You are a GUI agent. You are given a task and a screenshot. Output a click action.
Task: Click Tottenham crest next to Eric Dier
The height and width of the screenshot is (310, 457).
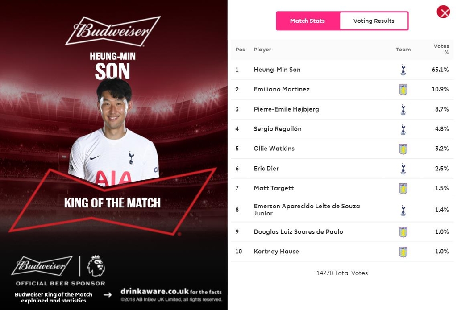(x=403, y=169)
